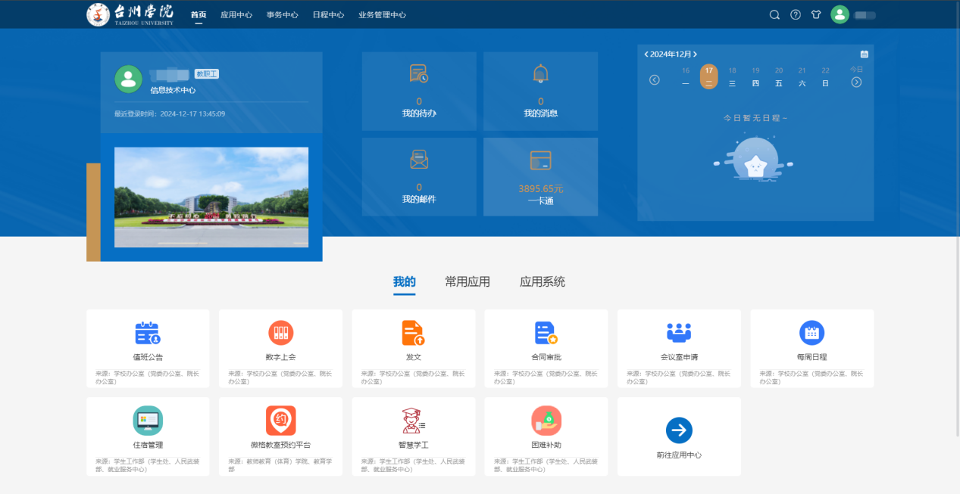Screen dimensions: 960x494
Task: Go to previous month in calendar header
Action: click(646, 54)
